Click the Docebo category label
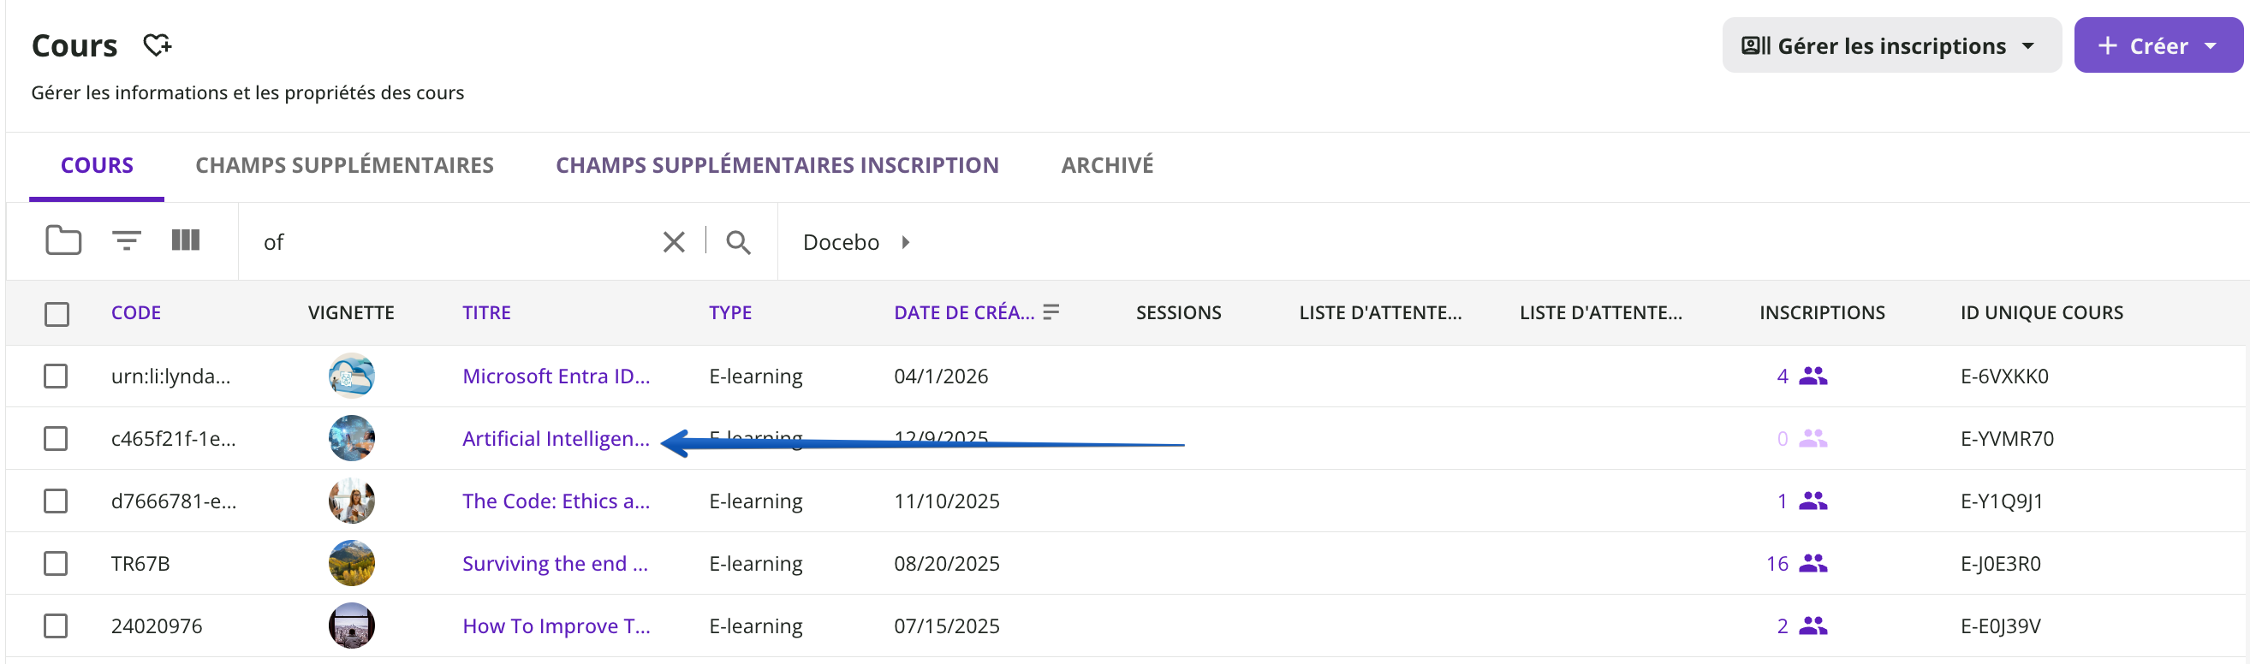This screenshot has width=2250, height=664. click(x=840, y=241)
